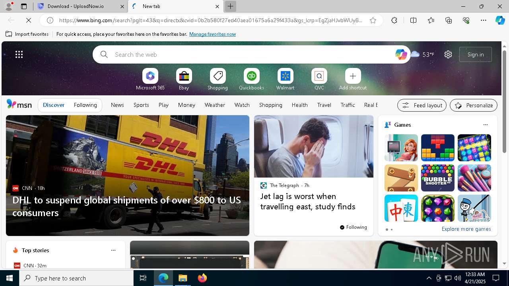Open browser Extensions menu
Viewport: 509px width, 286px height.
click(x=394, y=20)
